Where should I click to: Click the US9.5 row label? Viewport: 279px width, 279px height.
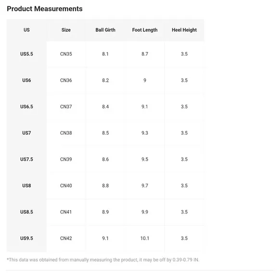coord(26,238)
